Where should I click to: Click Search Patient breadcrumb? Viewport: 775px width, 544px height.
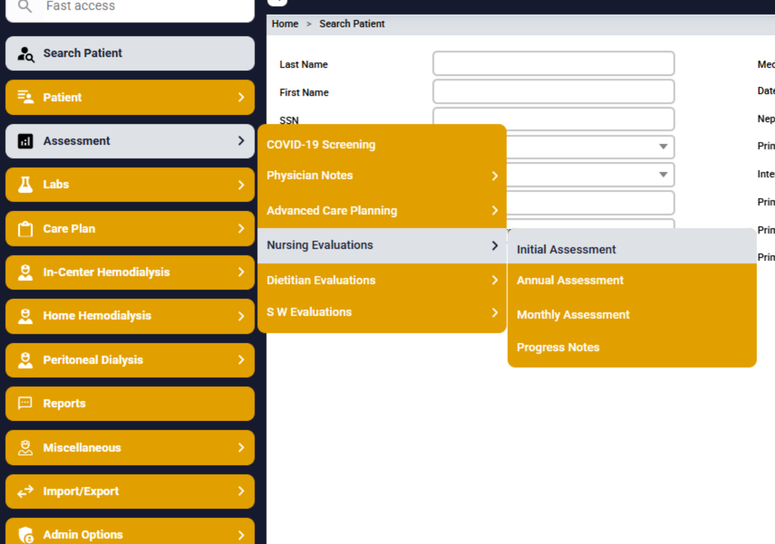pyautogui.click(x=352, y=24)
